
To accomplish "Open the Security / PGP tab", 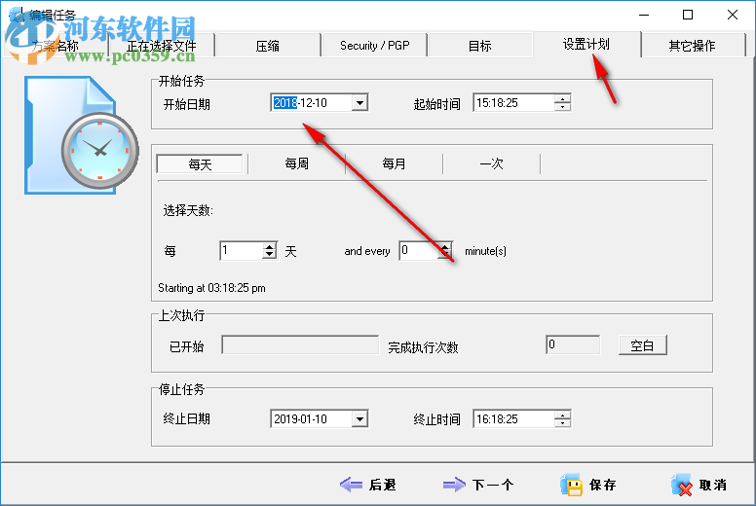I will point(374,46).
